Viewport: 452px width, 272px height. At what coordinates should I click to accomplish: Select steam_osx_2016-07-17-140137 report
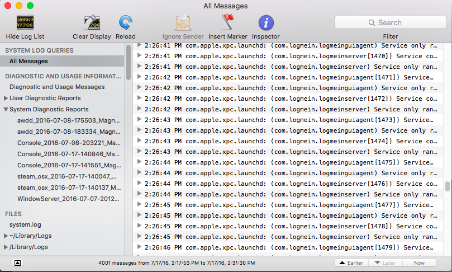(x=69, y=187)
